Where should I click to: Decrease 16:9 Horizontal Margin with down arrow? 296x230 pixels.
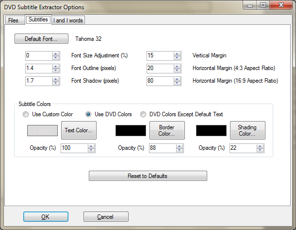click(177, 83)
